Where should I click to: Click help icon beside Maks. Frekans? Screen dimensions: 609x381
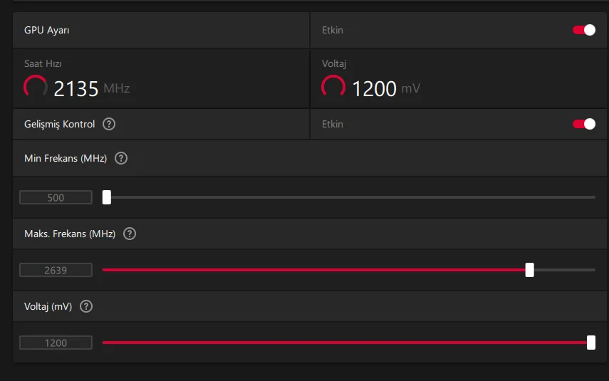pos(130,234)
